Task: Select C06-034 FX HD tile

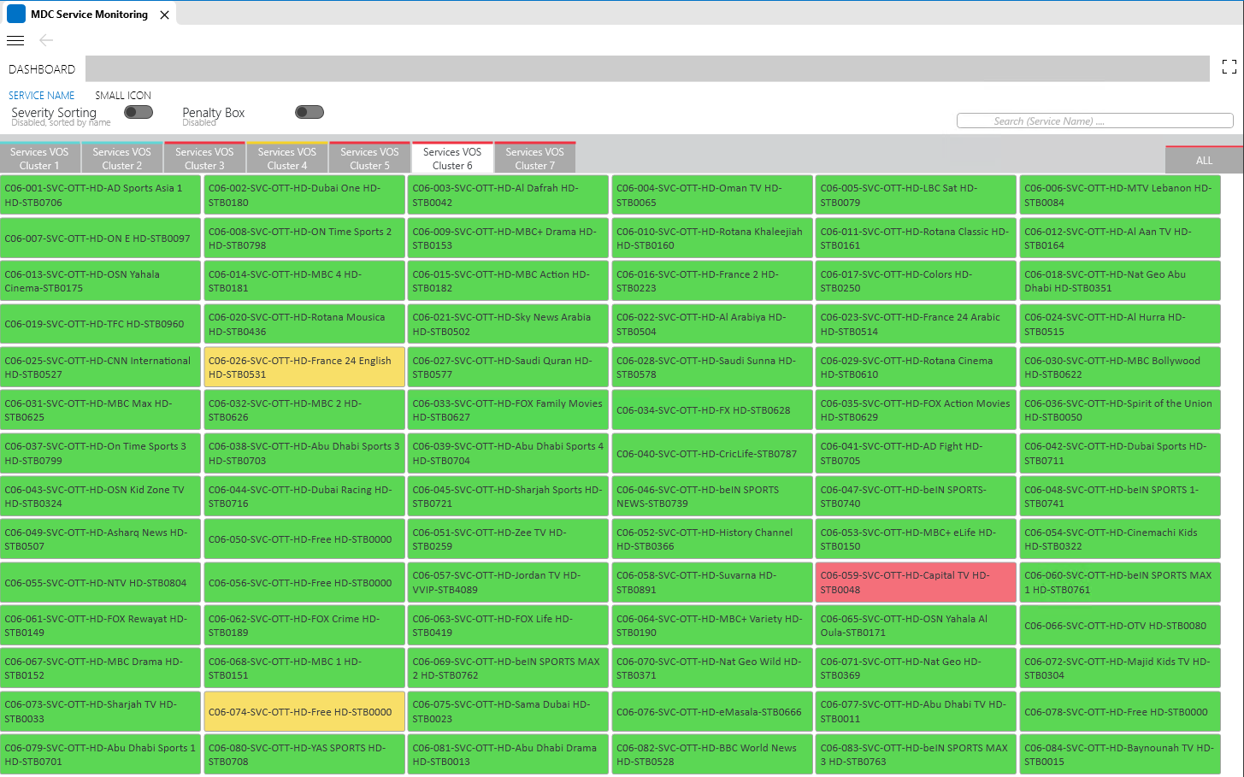Action: (x=712, y=410)
